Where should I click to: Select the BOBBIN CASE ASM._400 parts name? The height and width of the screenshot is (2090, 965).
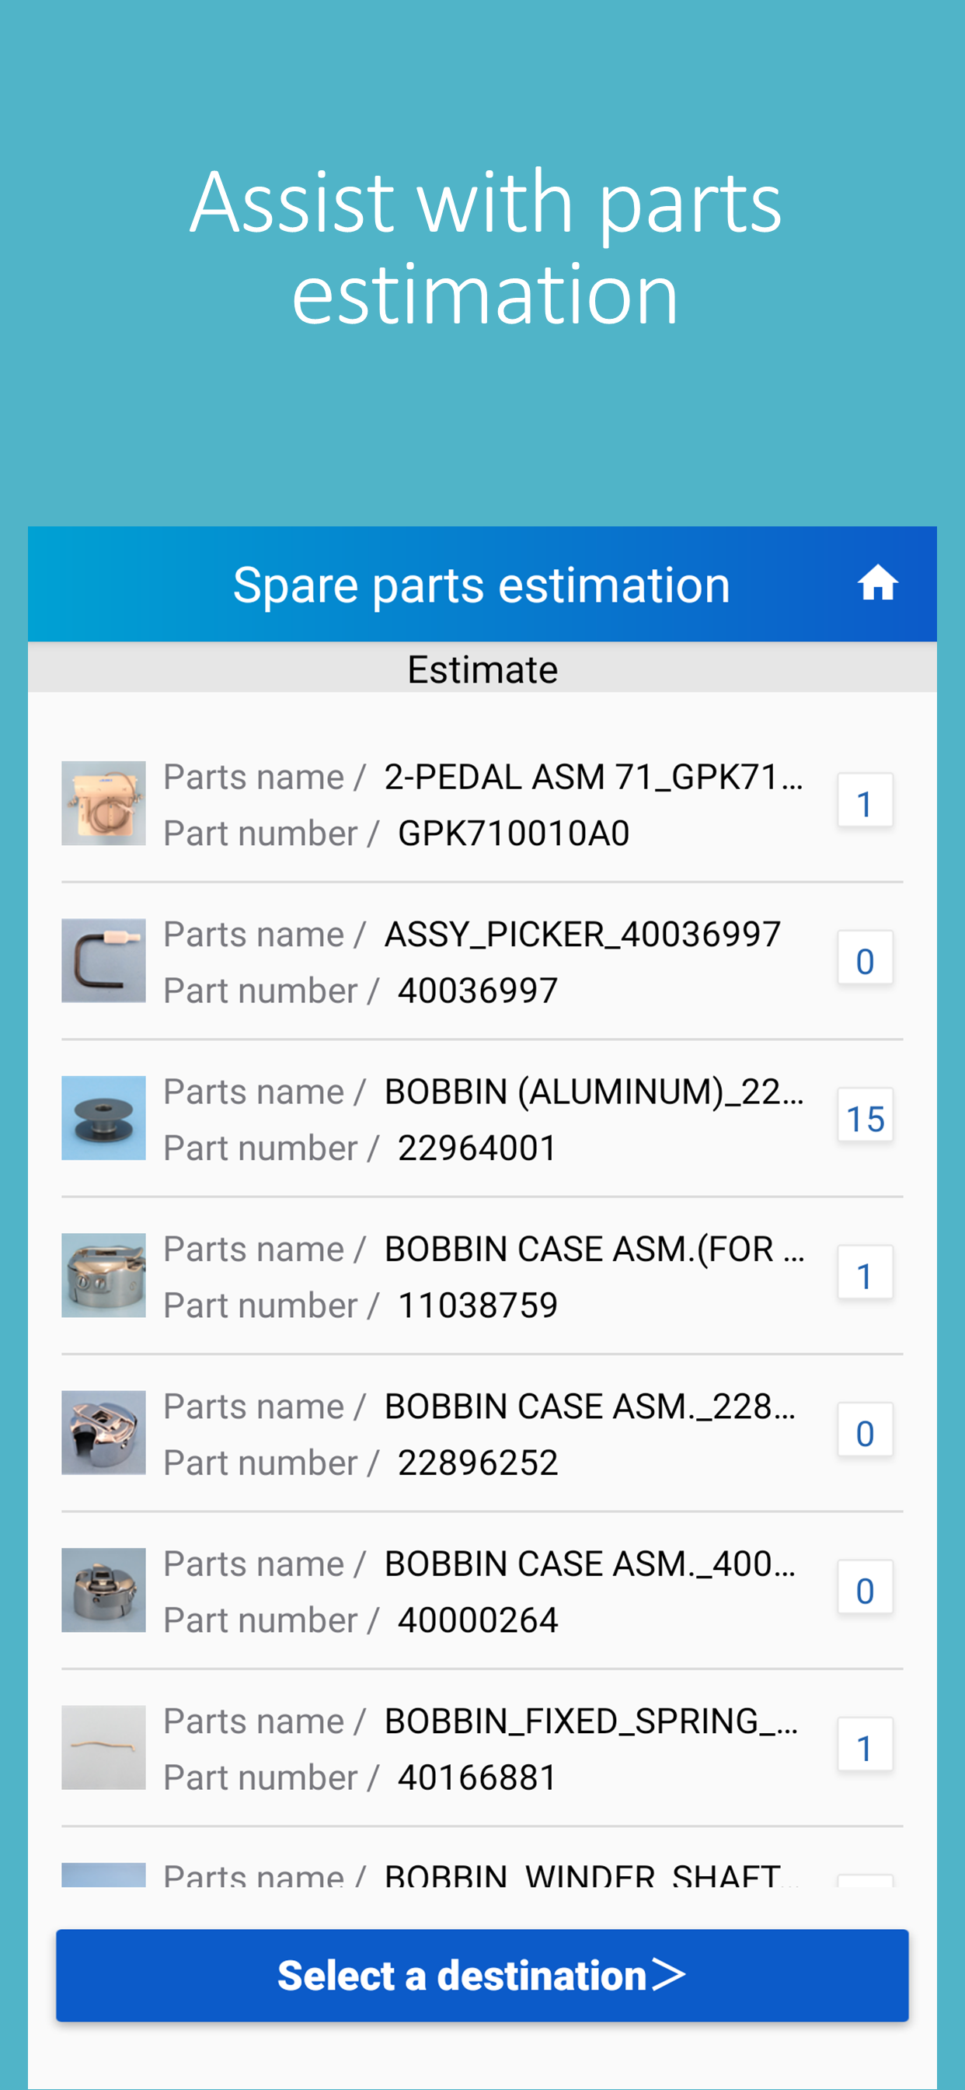coord(590,1564)
